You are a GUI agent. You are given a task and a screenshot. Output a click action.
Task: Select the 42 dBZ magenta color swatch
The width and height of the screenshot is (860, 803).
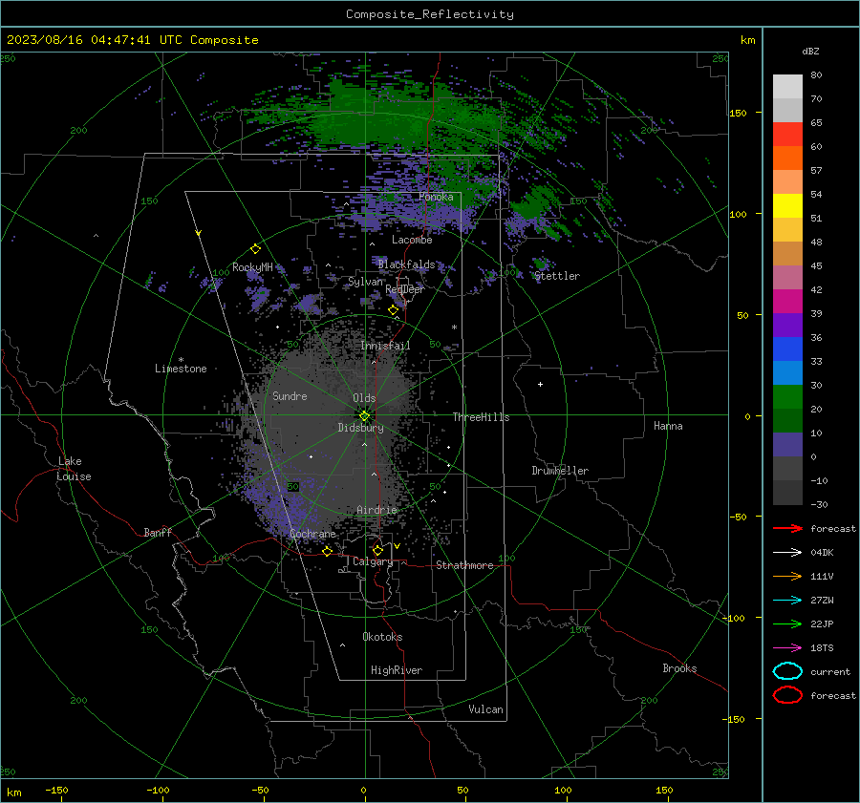click(x=787, y=302)
